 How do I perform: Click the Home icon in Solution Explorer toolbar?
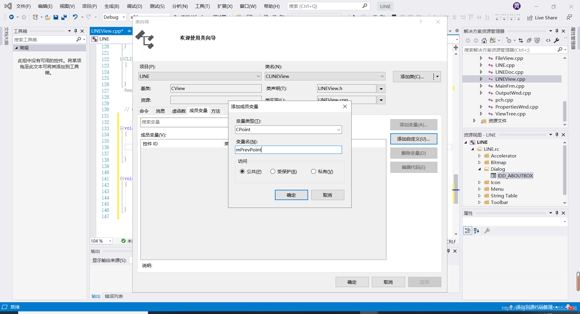tap(485, 40)
